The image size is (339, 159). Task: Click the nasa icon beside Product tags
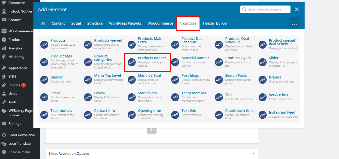pyautogui.click(x=44, y=62)
